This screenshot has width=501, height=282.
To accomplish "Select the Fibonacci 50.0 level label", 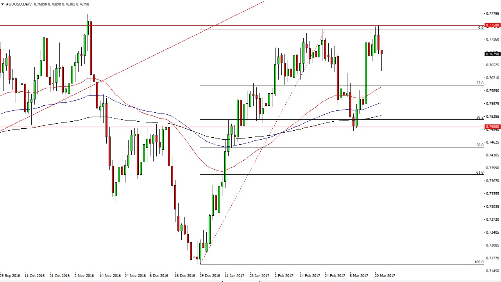I will point(480,145).
